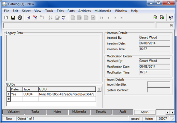Click the Modification Date field

[x=154, y=67]
